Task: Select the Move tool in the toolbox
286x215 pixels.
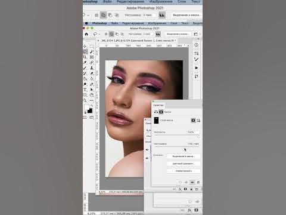Action: point(85,47)
